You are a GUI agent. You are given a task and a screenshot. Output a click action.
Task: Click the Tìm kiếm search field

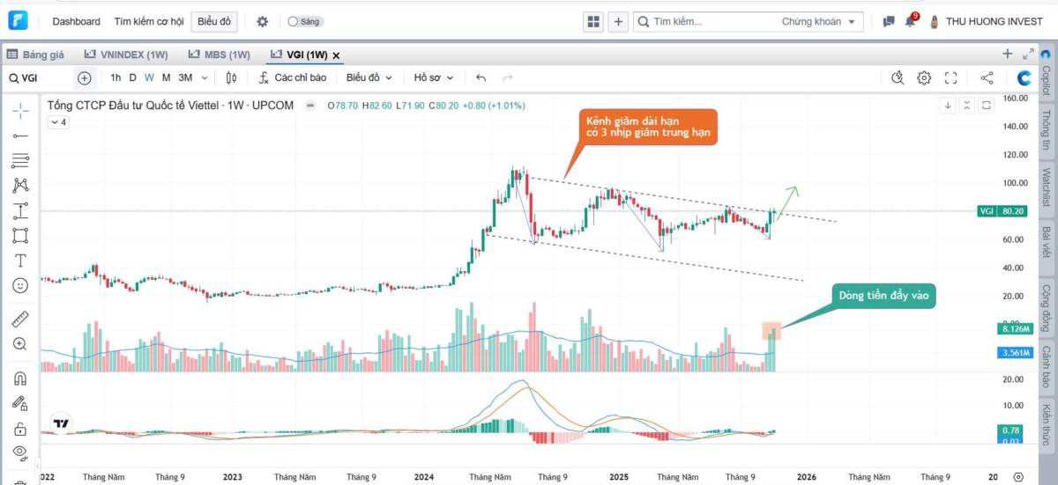tap(705, 21)
